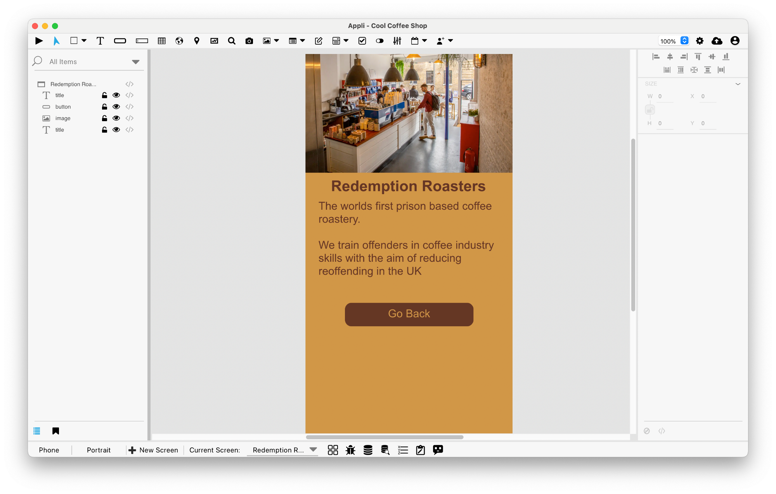Screen dimensions: 776x494
Task: Click the distribute horizontally icon
Action: [721, 70]
